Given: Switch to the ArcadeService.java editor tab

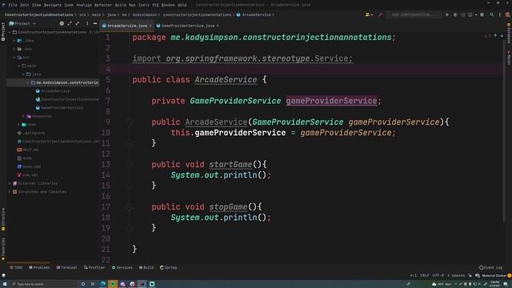Looking at the screenshot, I should pyautogui.click(x=127, y=26).
